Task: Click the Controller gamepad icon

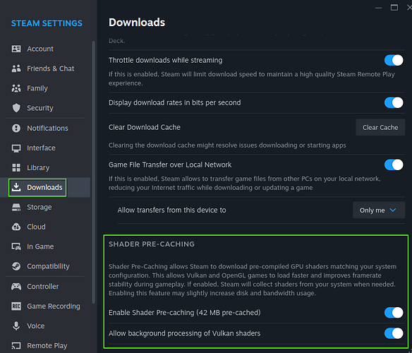Action: coord(16,286)
